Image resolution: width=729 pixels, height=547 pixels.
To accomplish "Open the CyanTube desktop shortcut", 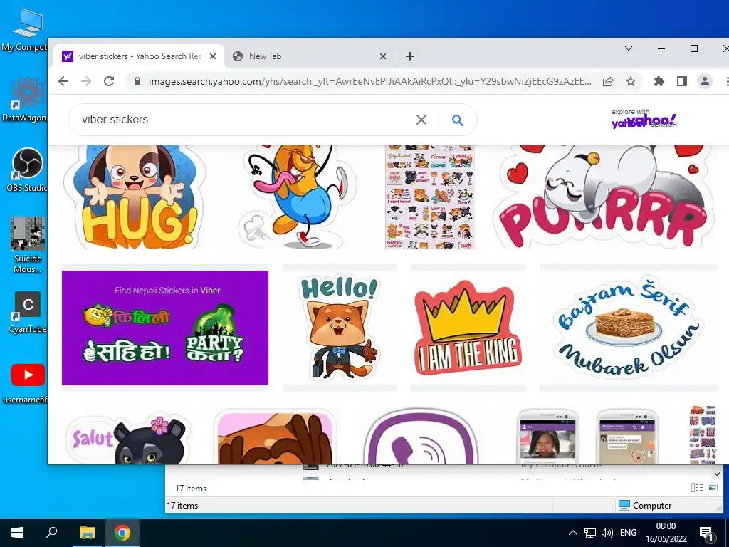I will 28,312.
